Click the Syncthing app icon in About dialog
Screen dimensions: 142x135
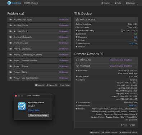[x=22, y=106]
